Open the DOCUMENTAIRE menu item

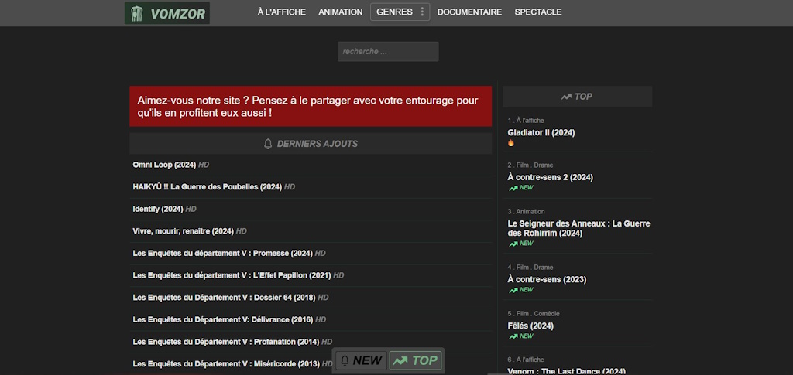coord(469,12)
